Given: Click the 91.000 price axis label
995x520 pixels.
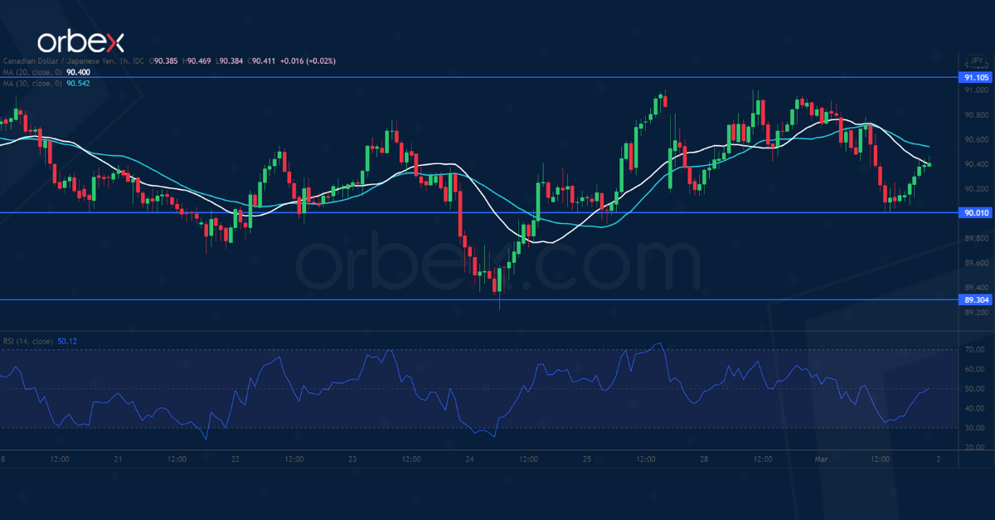Looking at the screenshot, I should point(976,90).
